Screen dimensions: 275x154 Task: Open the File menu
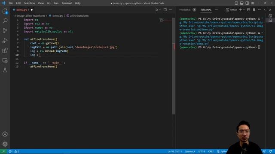point(11,3)
